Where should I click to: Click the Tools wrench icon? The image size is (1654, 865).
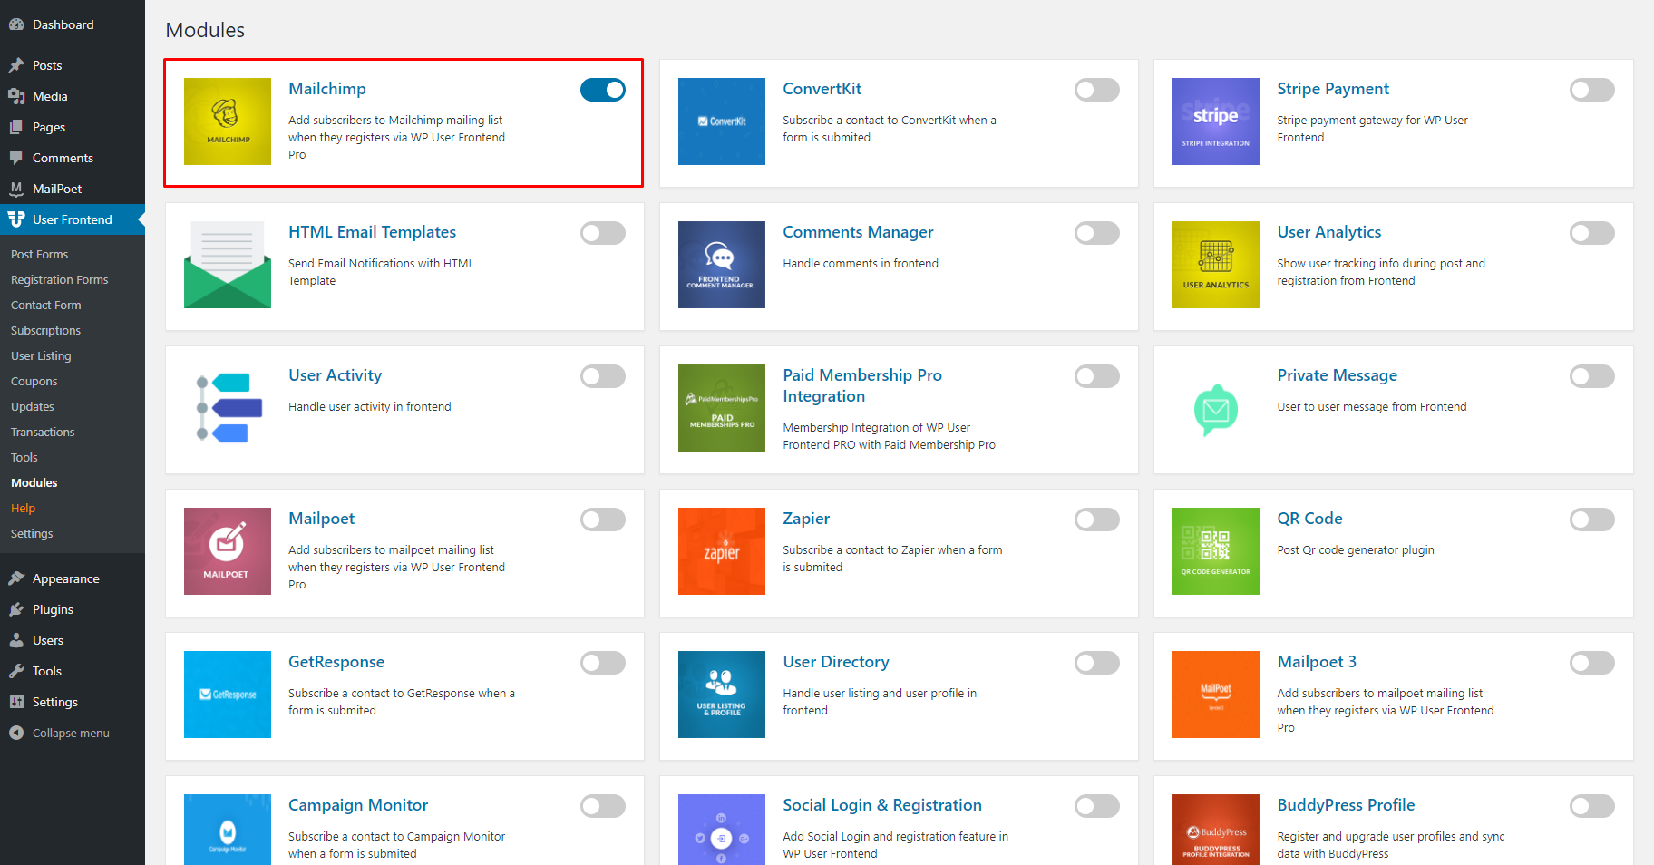16,671
